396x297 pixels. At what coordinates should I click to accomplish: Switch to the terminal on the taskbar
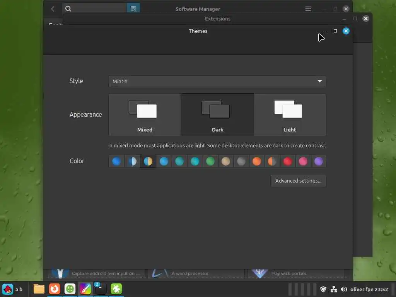click(101, 289)
